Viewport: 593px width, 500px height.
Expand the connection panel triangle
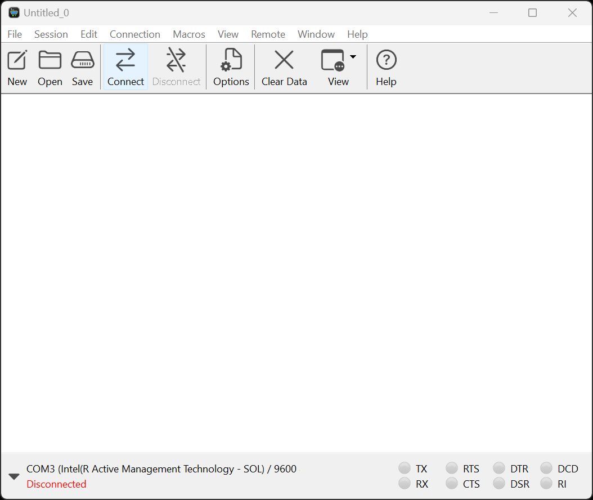tap(14, 476)
